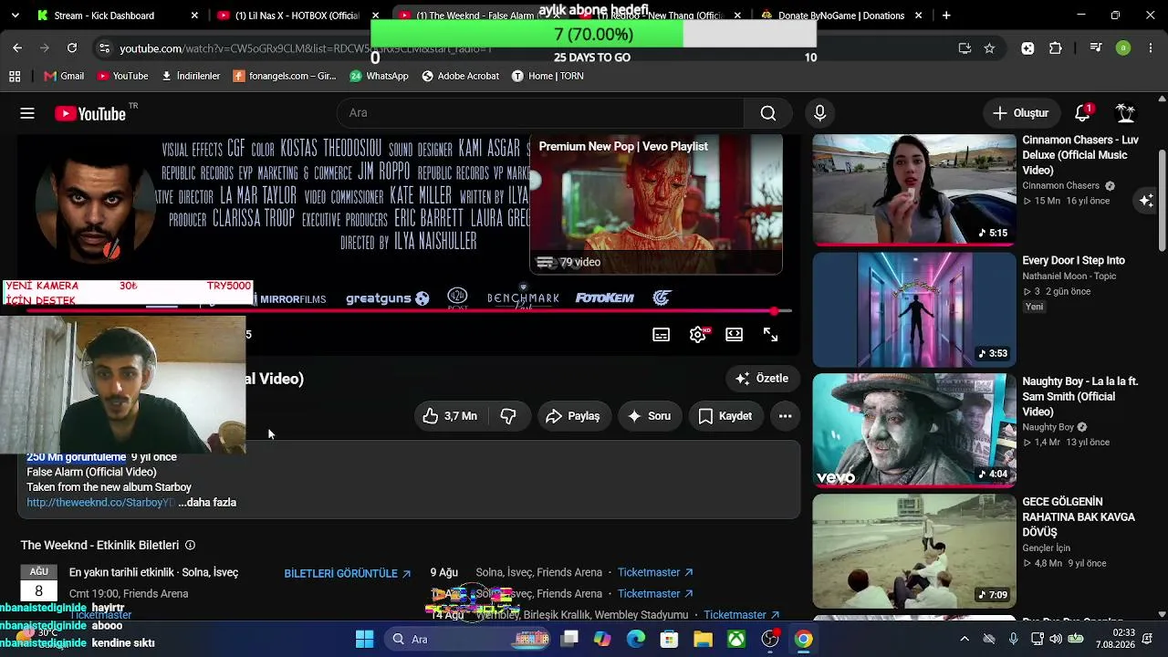1168x657 pixels.
Task: Open the WhatsApp bookmark
Action: [379, 77]
